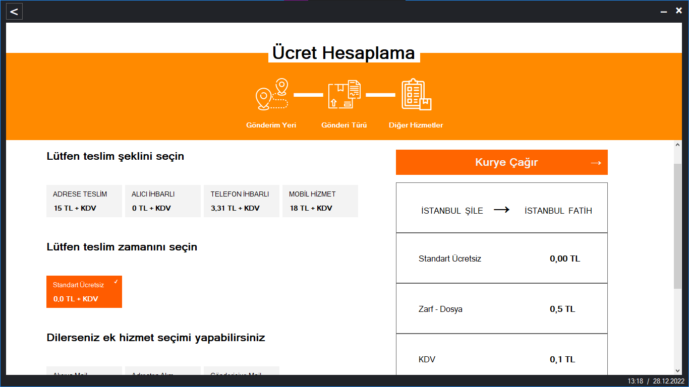Click the arrow between Şile and Fatih

502,210
